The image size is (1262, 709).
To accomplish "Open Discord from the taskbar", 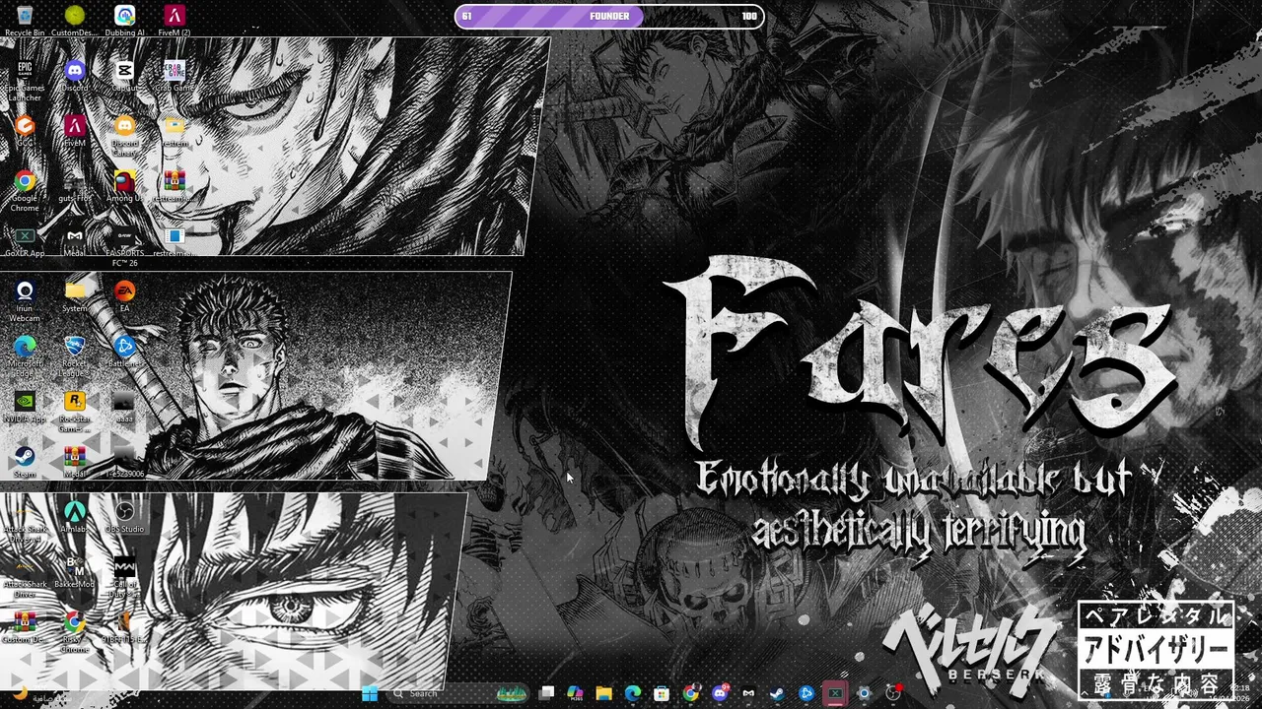I will pos(720,693).
